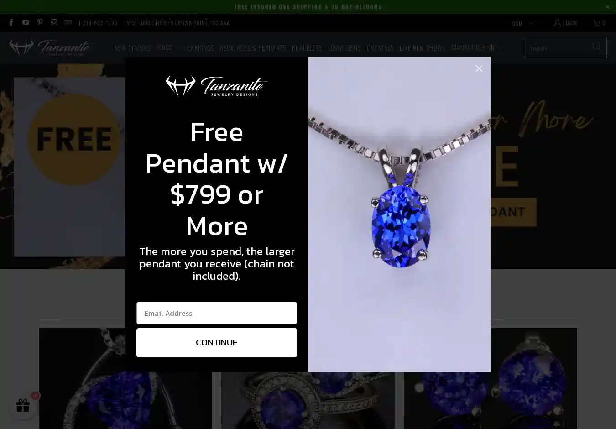Screen dimensions: 616x429
Task: Focus the Email Address field
Action: pos(217,313)
